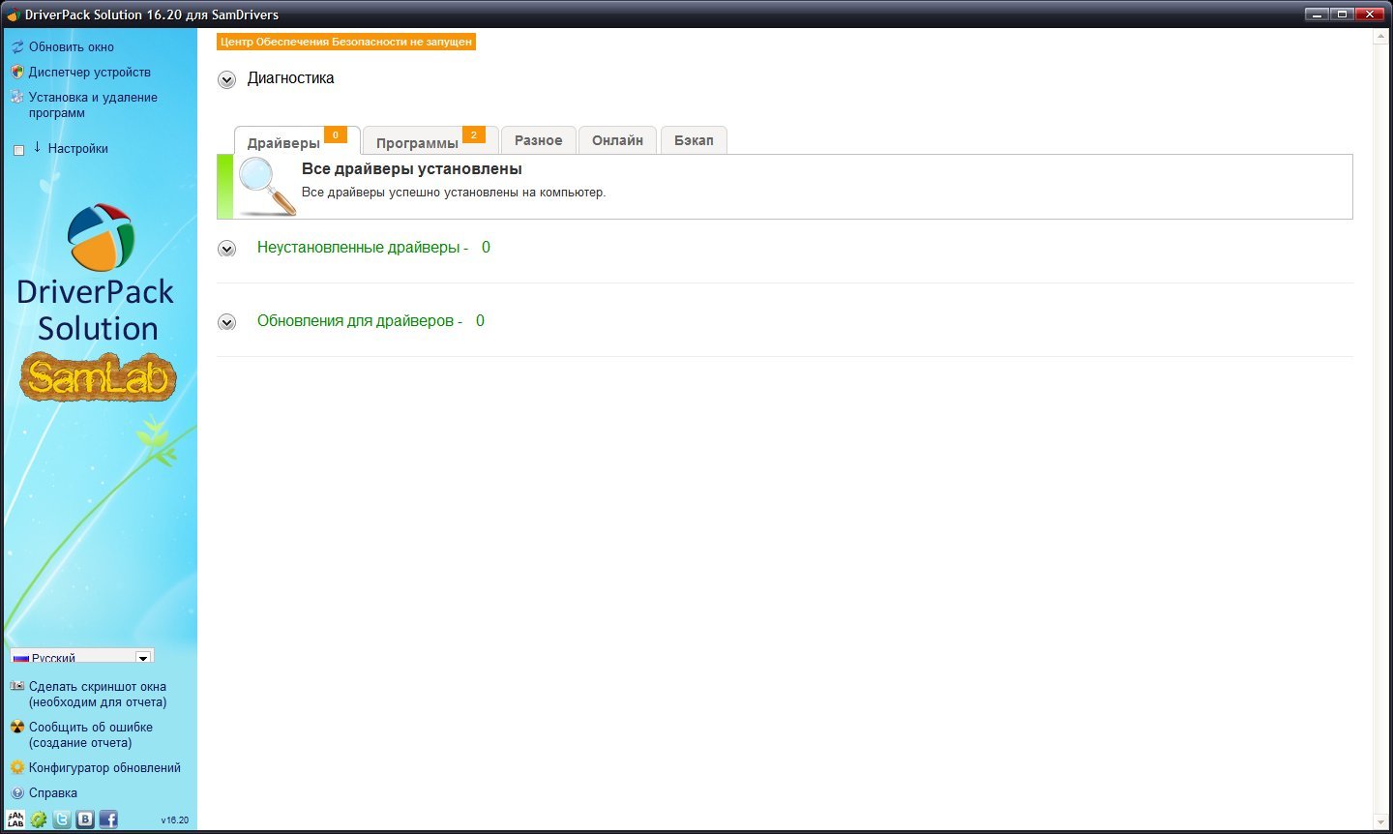Image resolution: width=1393 pixels, height=834 pixels.
Task: Select the Бэкап tab
Action: (x=694, y=140)
